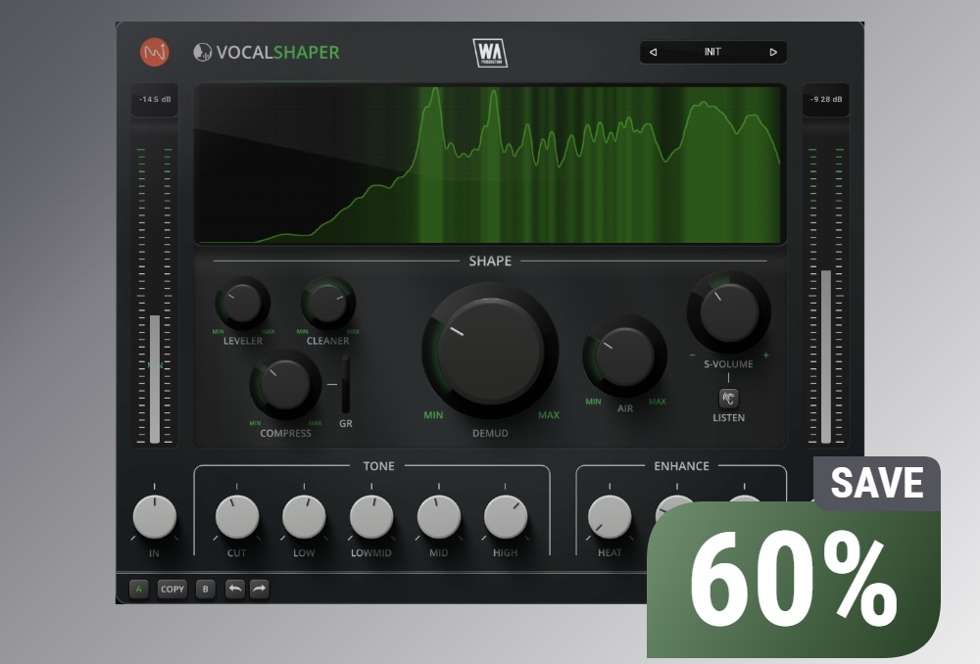This screenshot has width=980, height=664.
Task: Click the Tone Lowmid knob
Action: tap(371, 516)
